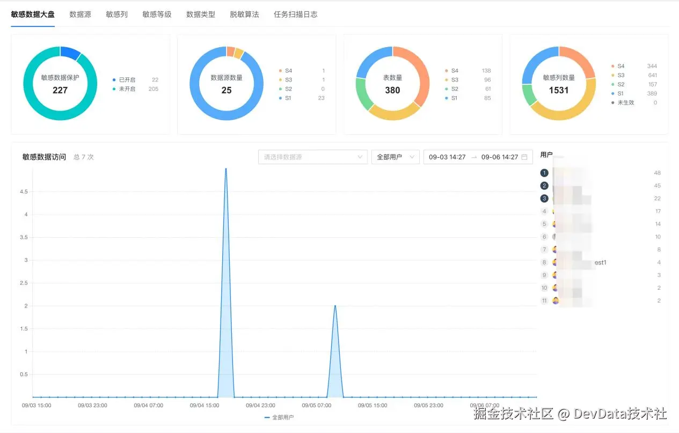Click rank 11 badge in user list
Viewport: 679px width, 433px height.
tap(545, 301)
